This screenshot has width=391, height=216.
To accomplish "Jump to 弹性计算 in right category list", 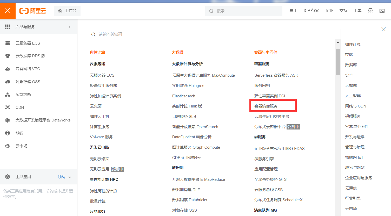I will click(x=353, y=45).
